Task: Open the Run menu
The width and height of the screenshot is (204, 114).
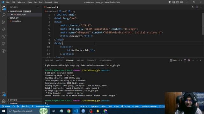Action: 40,2
